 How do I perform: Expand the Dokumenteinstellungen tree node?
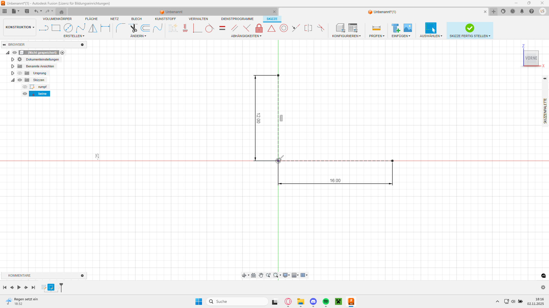click(13, 59)
